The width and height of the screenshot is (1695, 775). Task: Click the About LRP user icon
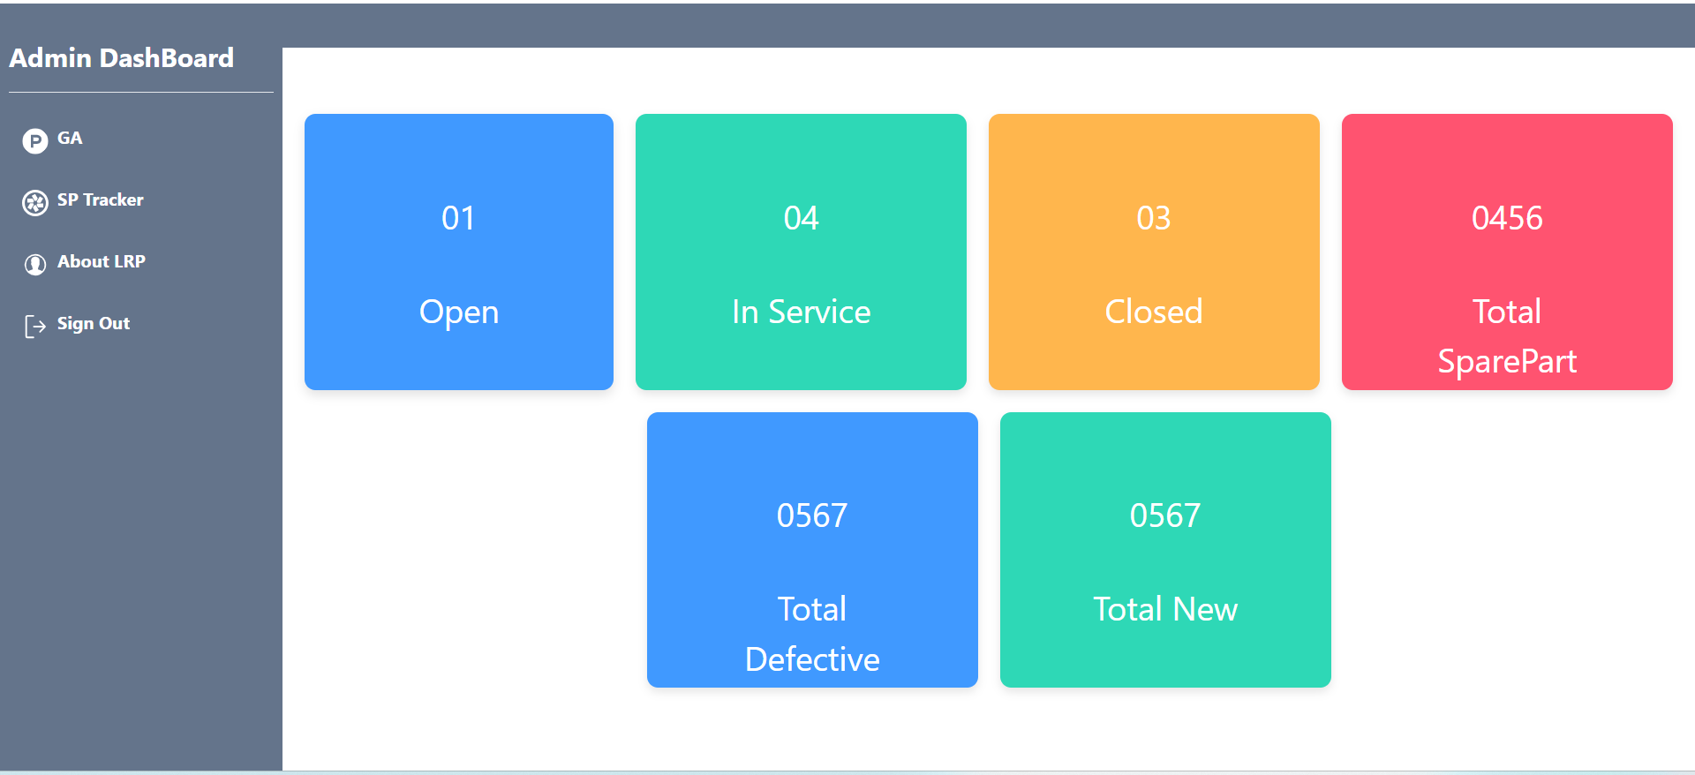coord(35,265)
